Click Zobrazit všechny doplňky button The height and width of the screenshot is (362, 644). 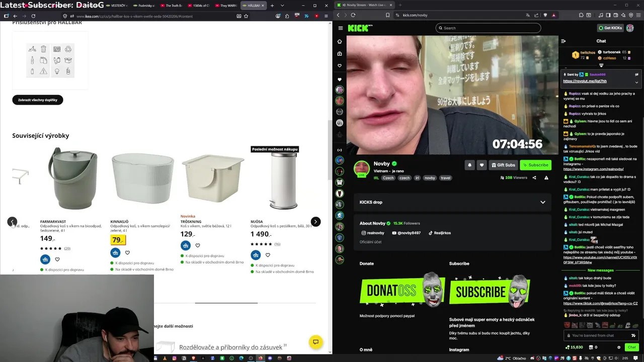(x=38, y=100)
